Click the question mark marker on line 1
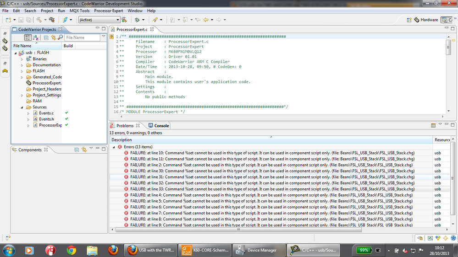Viewport: 458px width, 257px height. pyautogui.click(x=111, y=37)
